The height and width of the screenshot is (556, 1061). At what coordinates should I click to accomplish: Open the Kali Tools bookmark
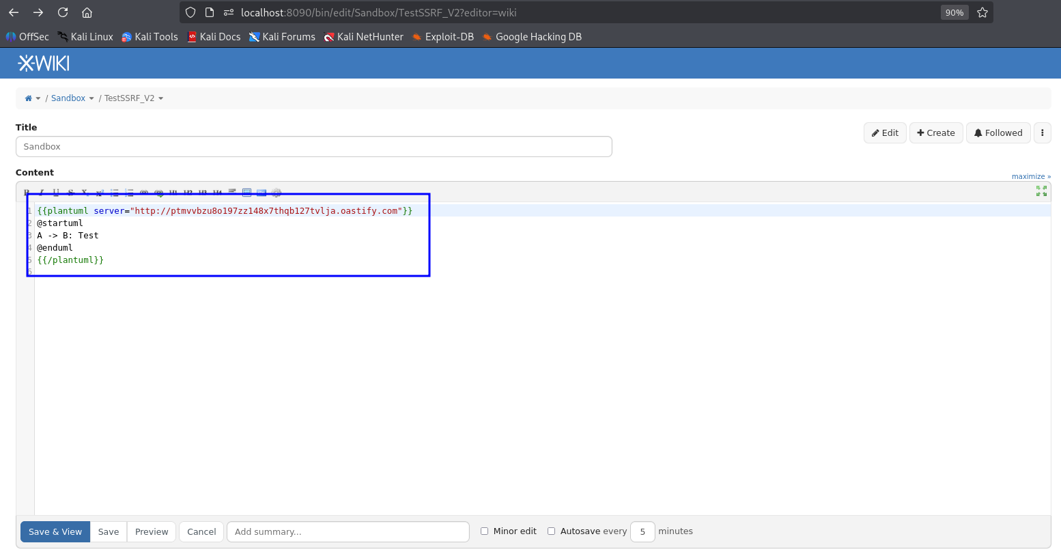pos(150,37)
